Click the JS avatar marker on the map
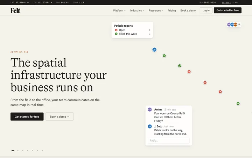Screen dimensions: 252x158 click(x=154, y=50)
